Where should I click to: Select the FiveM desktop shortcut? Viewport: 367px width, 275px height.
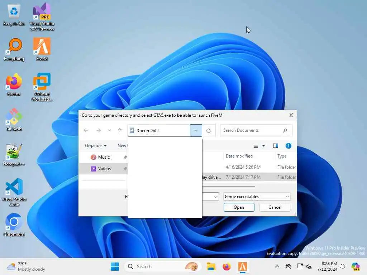(x=42, y=49)
